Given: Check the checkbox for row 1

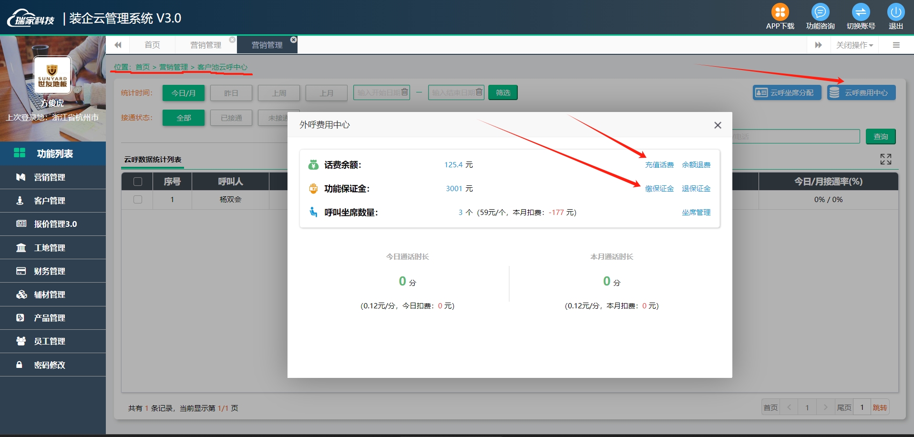Looking at the screenshot, I should click(x=138, y=200).
